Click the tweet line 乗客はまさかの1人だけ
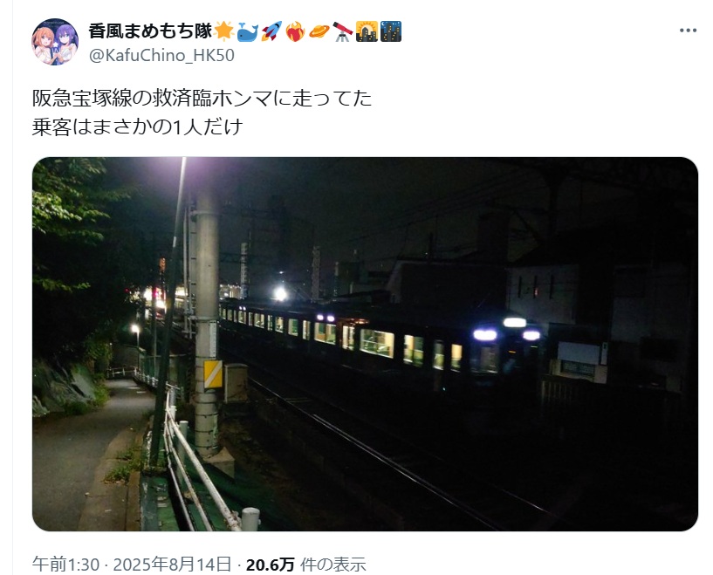Screen dimensions: 713x575 tap(137, 127)
